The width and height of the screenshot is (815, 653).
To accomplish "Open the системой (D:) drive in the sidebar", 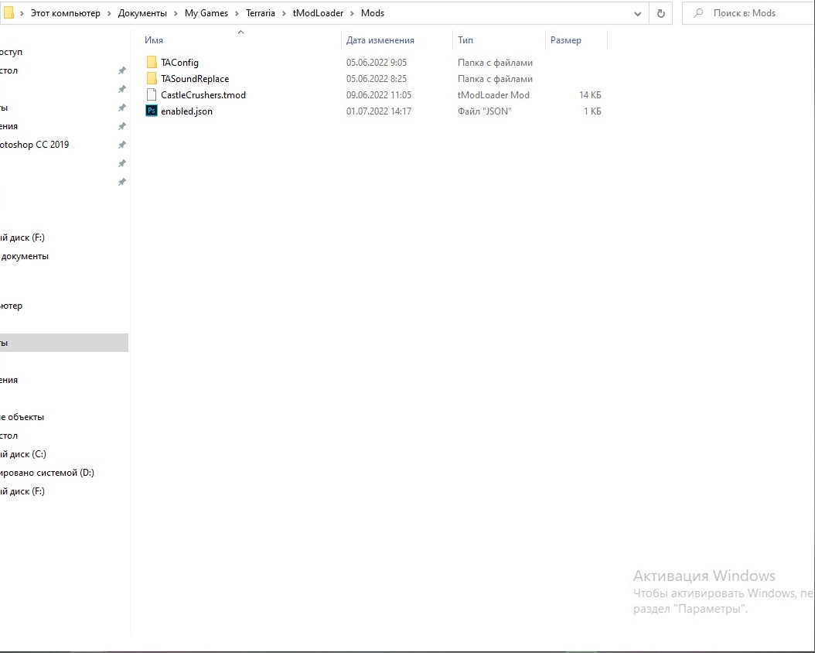I will point(46,473).
